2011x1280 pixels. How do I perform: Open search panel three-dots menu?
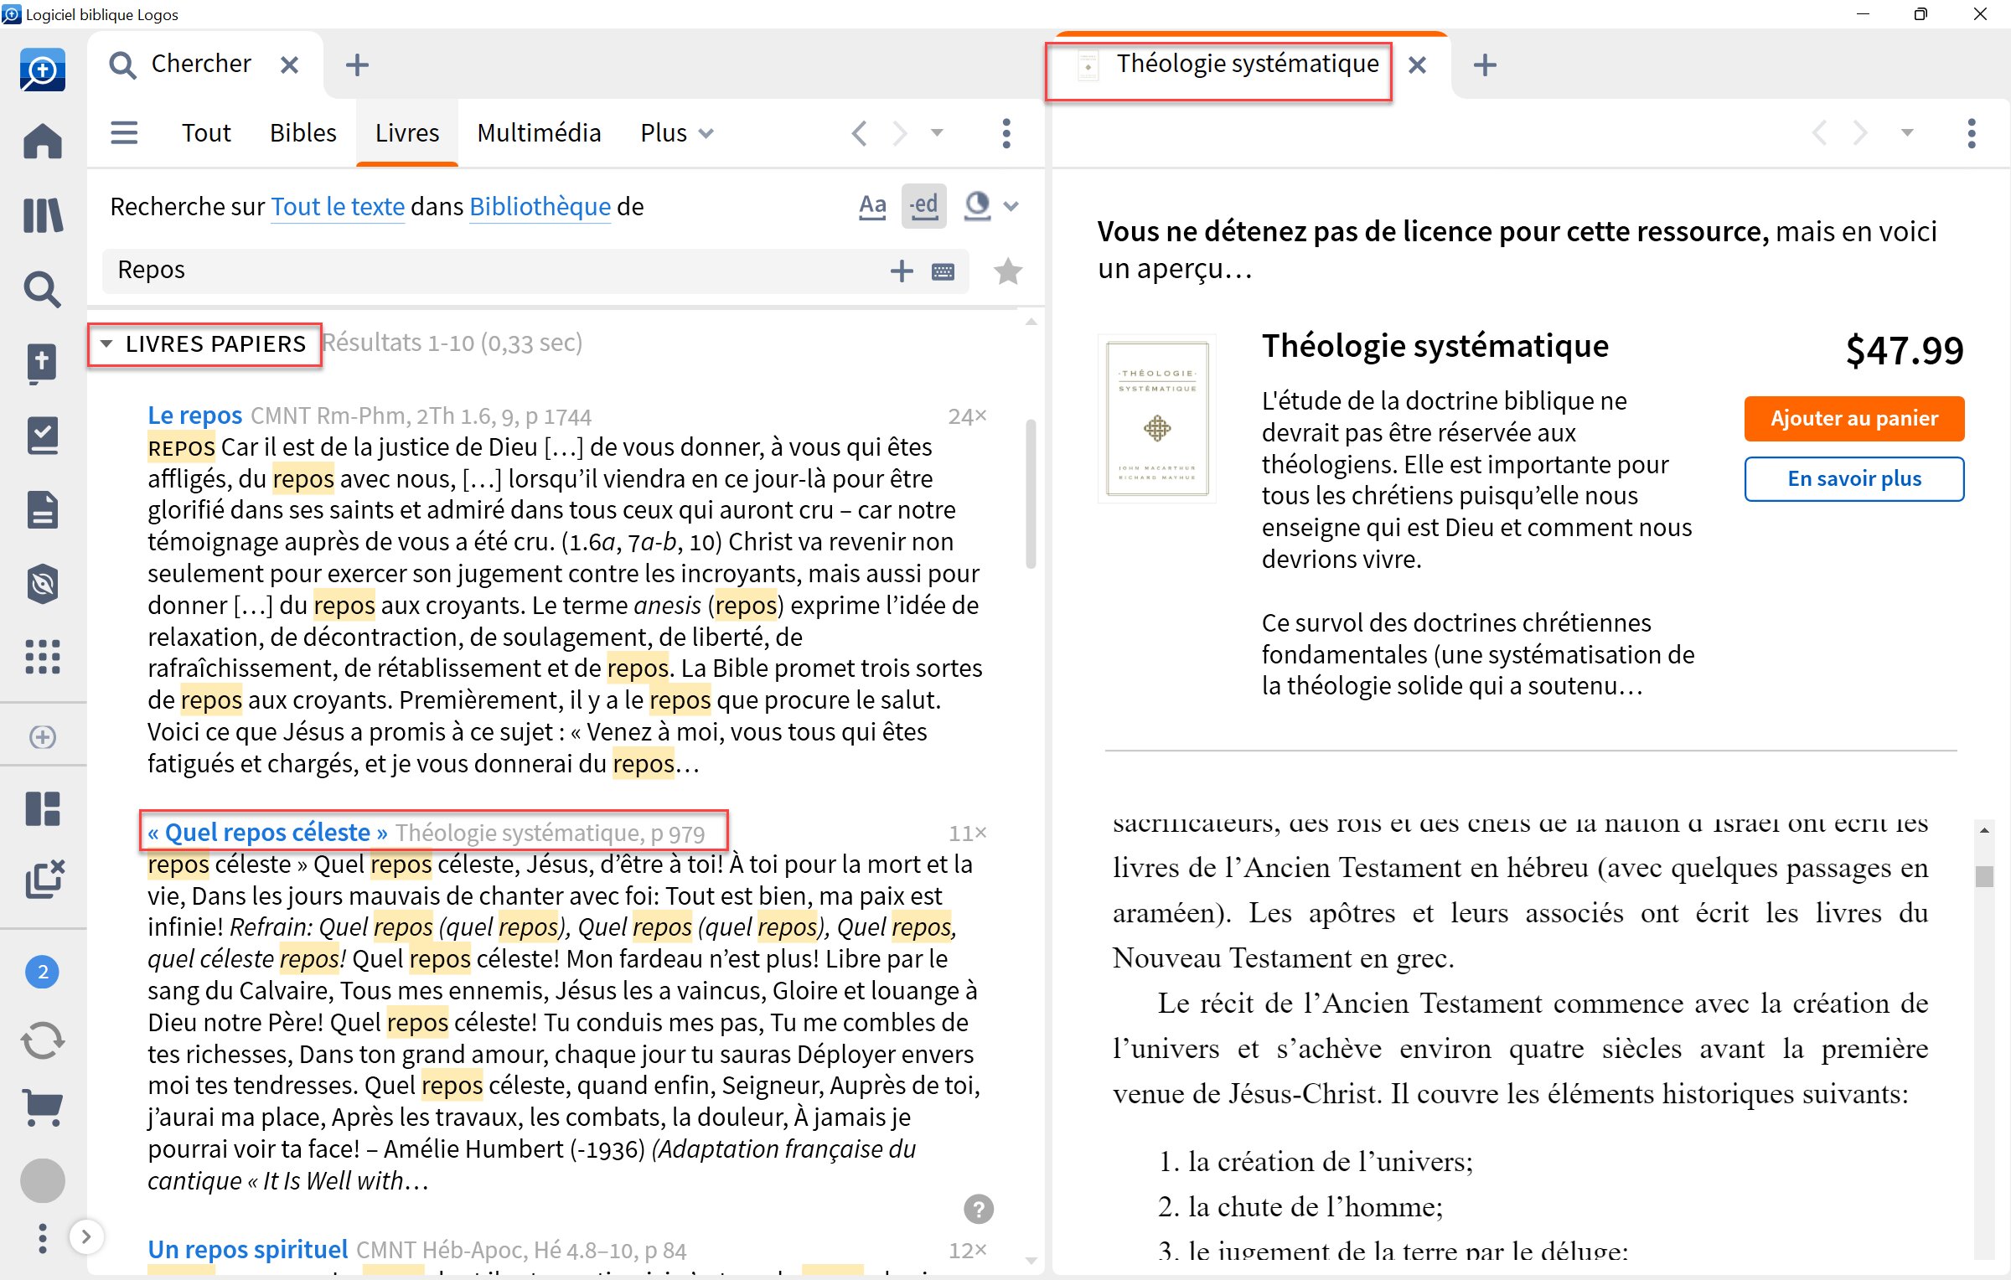[1006, 133]
